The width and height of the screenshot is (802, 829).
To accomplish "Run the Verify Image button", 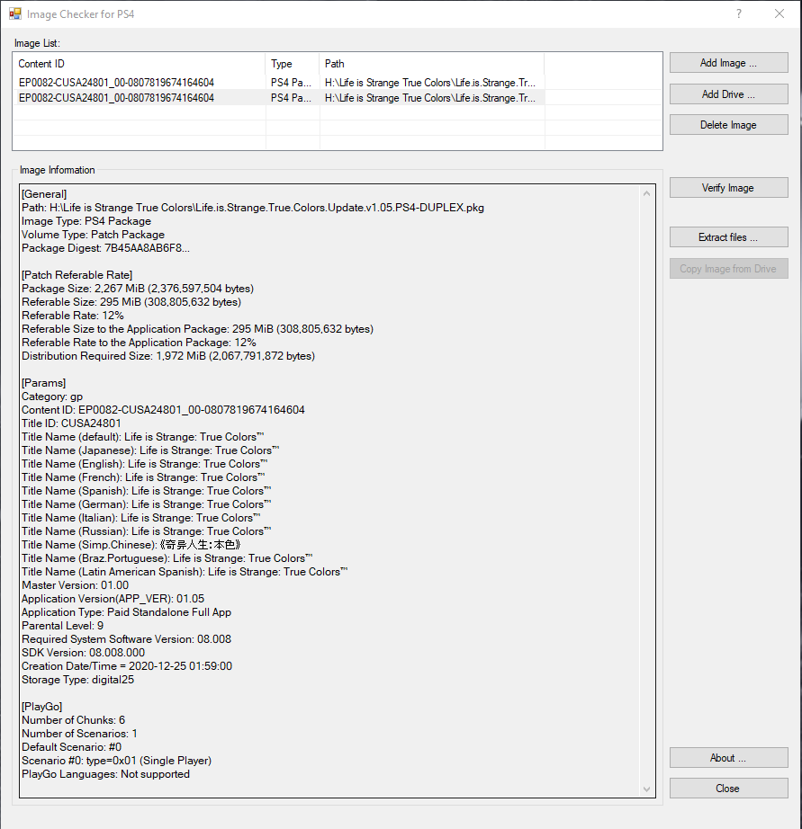I will coord(728,188).
